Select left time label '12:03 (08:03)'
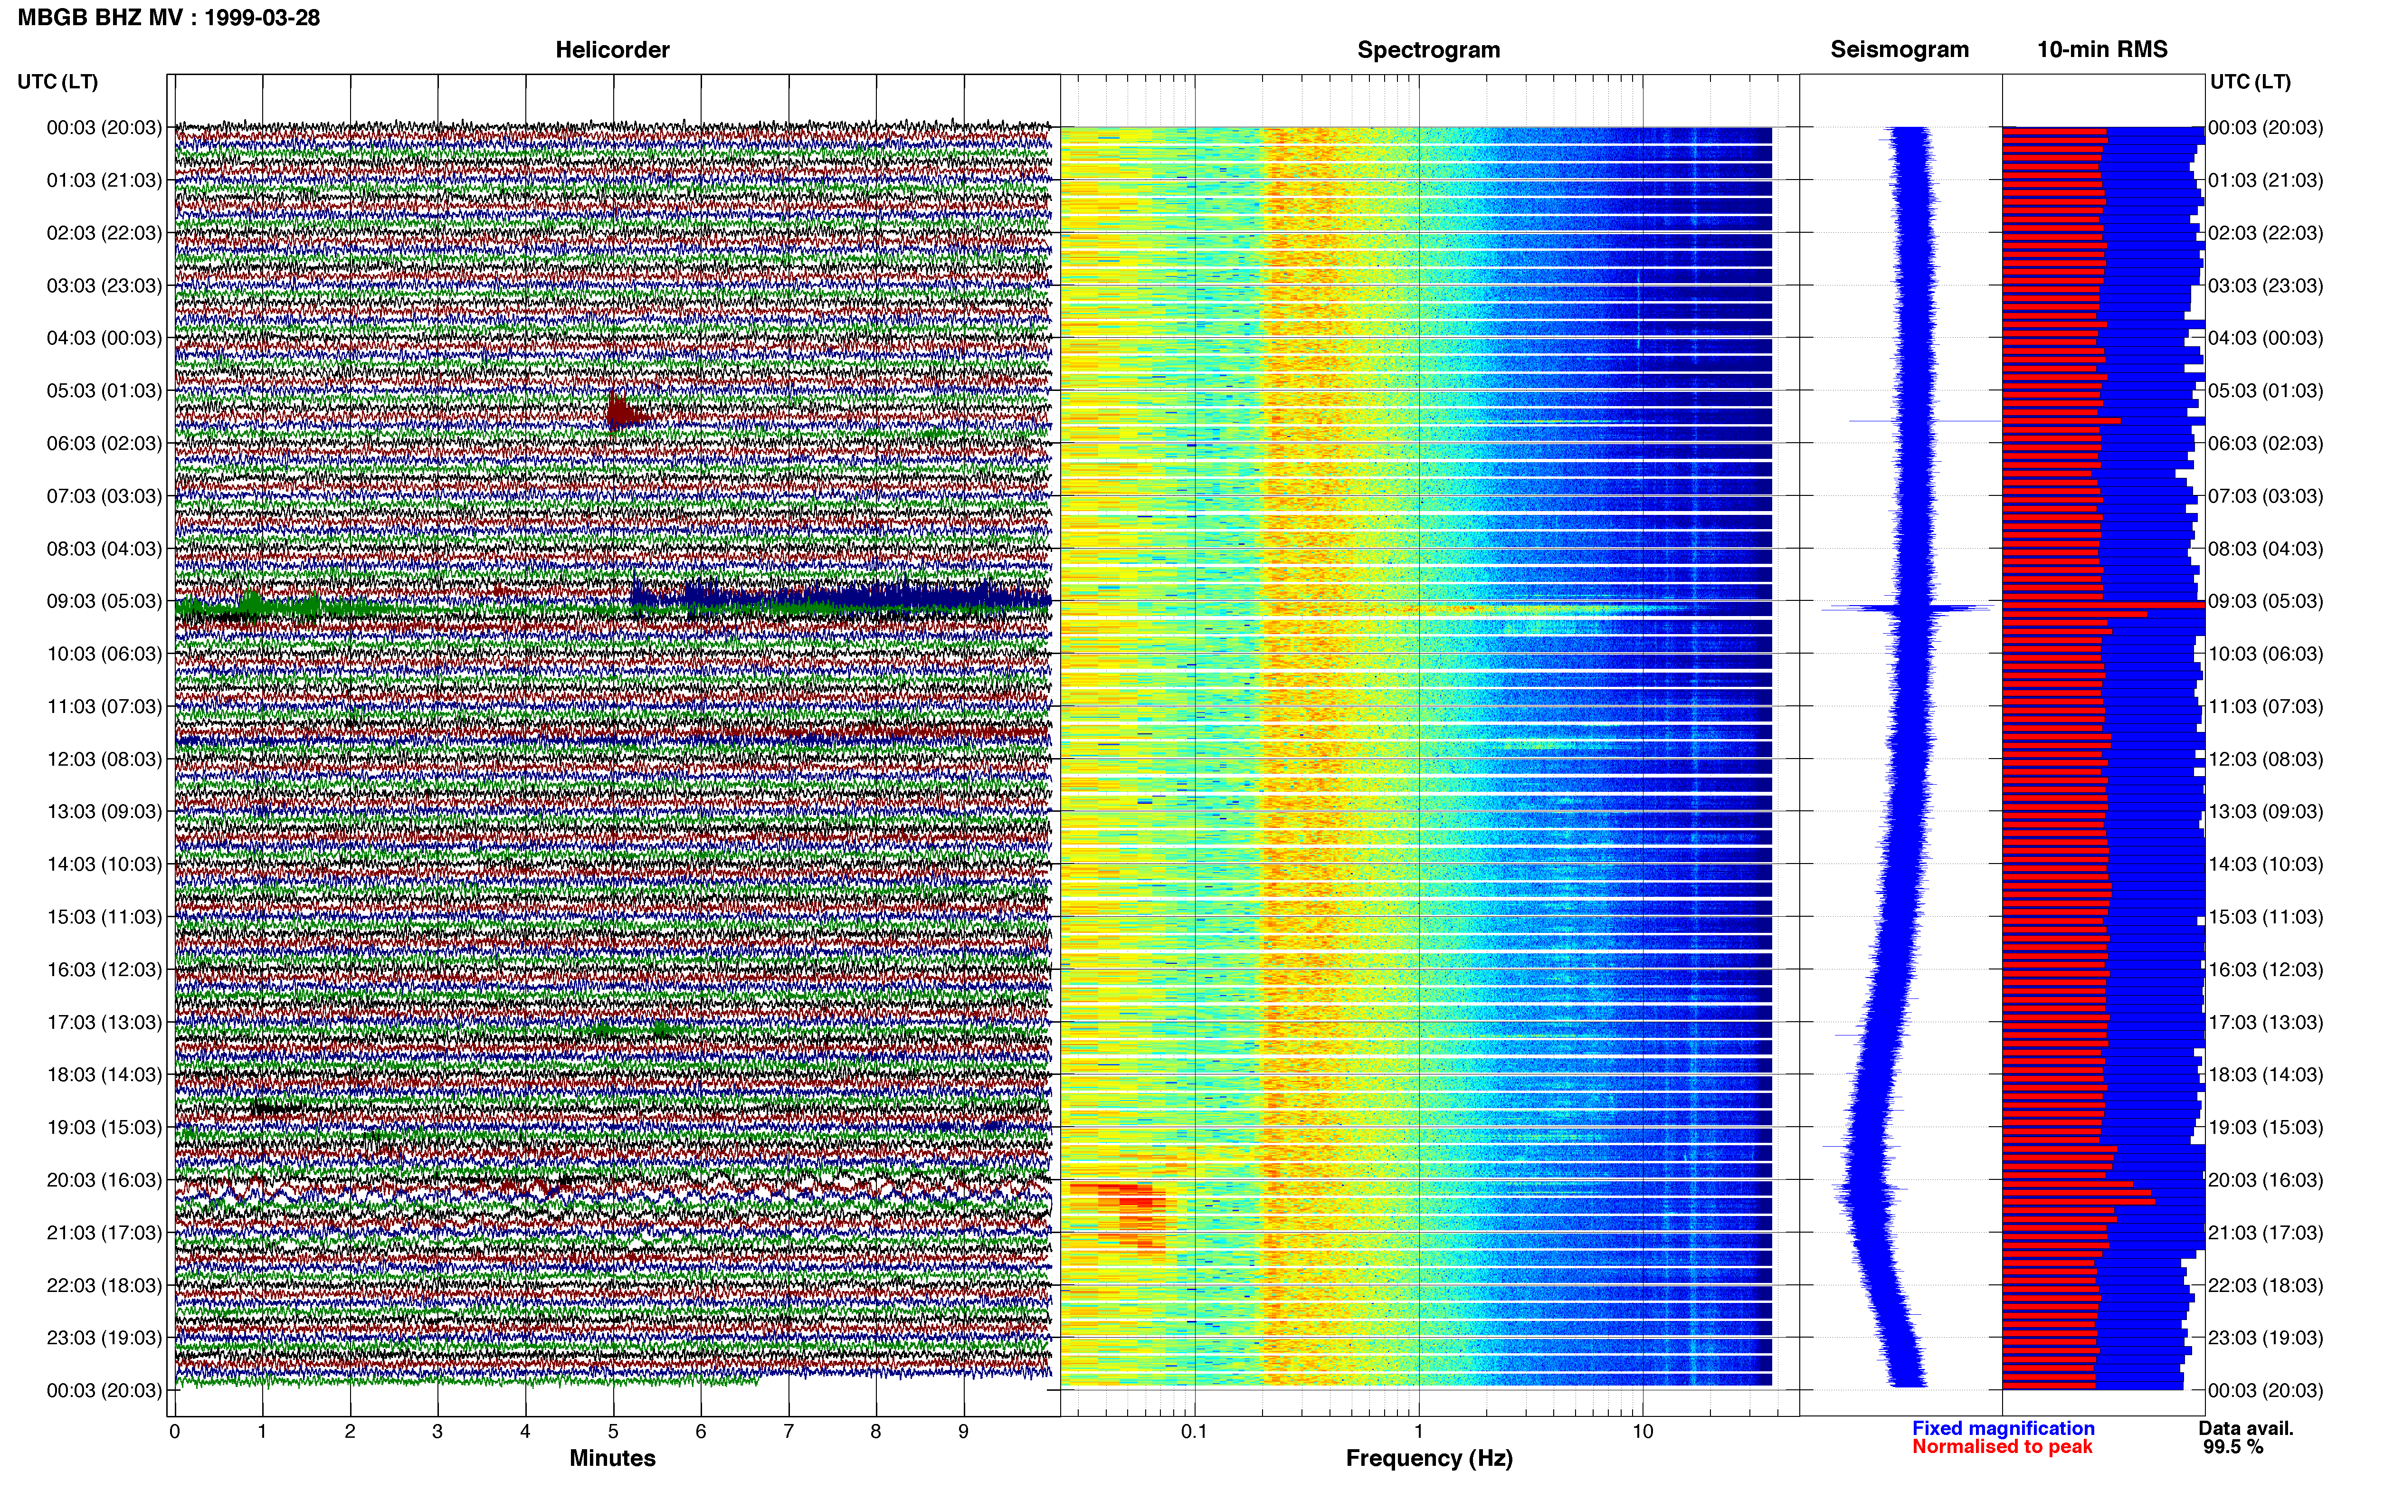This screenshot has height=1491, width=2384. (104, 760)
